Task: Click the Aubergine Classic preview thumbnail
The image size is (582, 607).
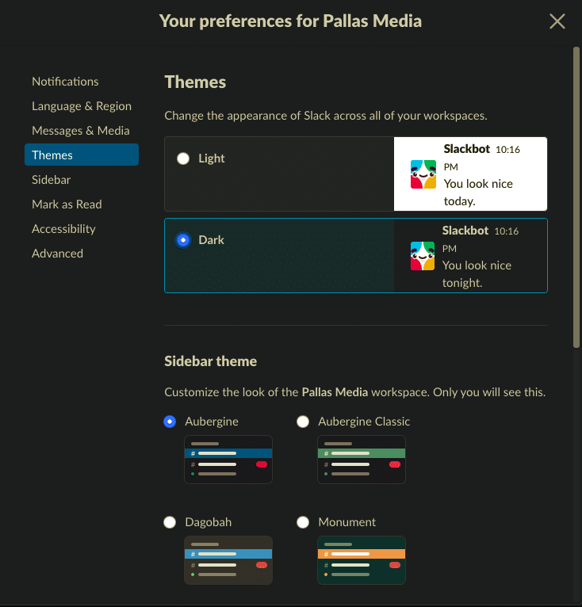Action: (362, 460)
